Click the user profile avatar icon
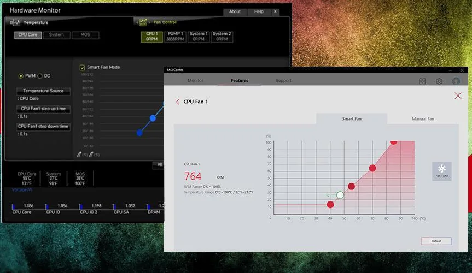The width and height of the screenshot is (472, 273). tap(456, 81)
